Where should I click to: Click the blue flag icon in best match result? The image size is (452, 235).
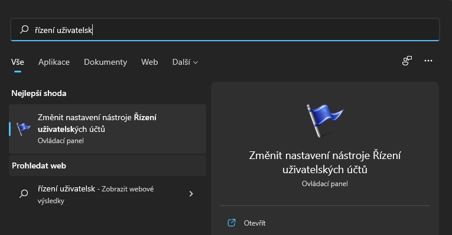point(24,129)
